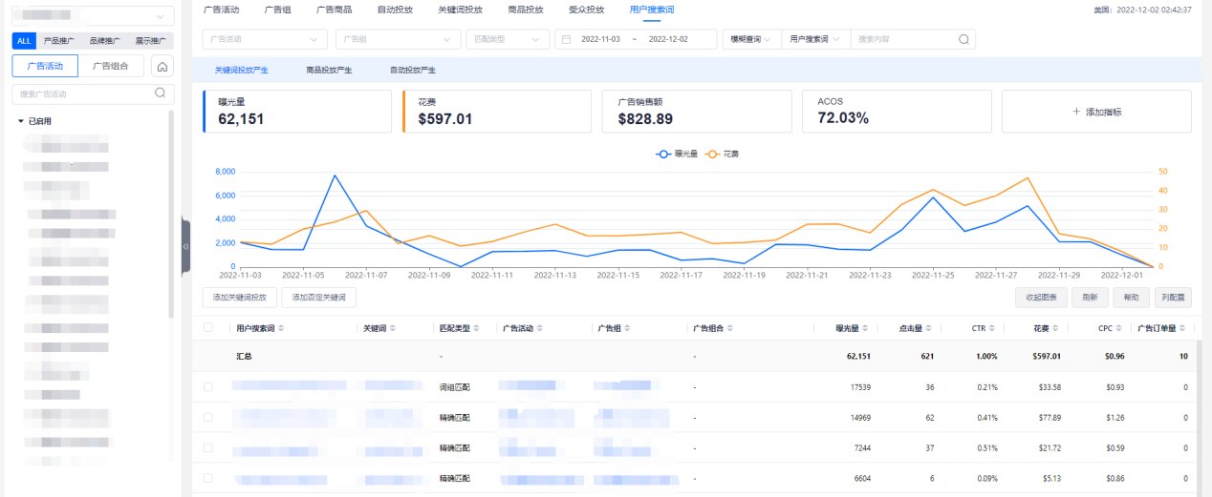Open the 匹配类型 filter dropdown

tap(508, 39)
